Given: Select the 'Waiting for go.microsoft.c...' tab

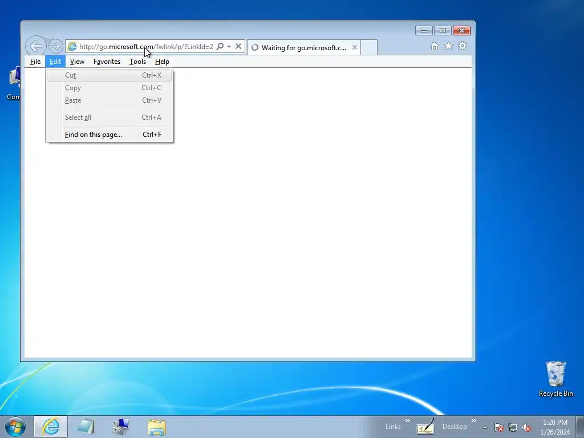Looking at the screenshot, I should point(303,48).
